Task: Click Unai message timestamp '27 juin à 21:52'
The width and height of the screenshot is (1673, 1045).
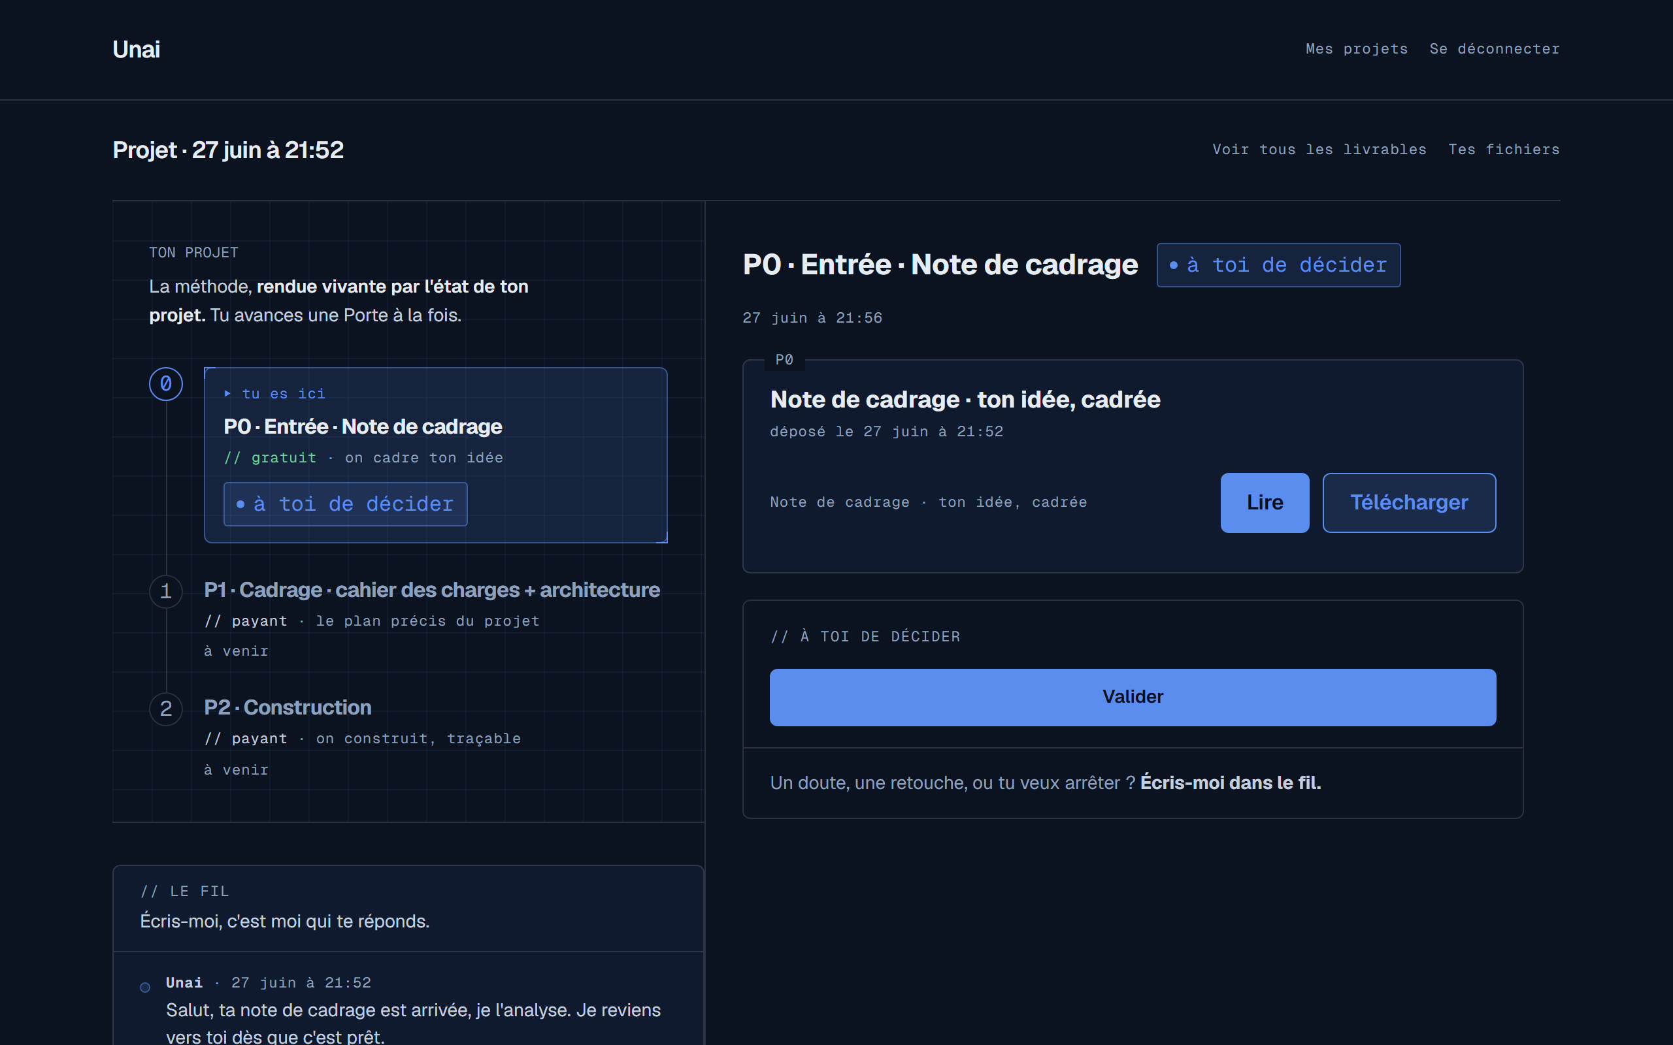Action: (x=301, y=983)
